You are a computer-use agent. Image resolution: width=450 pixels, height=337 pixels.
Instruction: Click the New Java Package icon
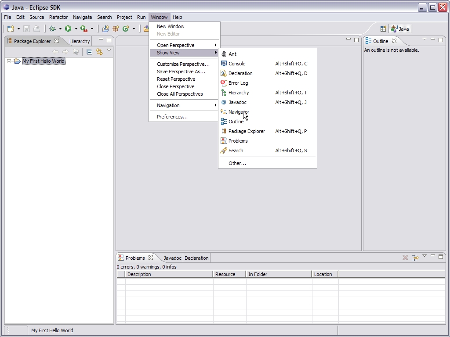116,29
